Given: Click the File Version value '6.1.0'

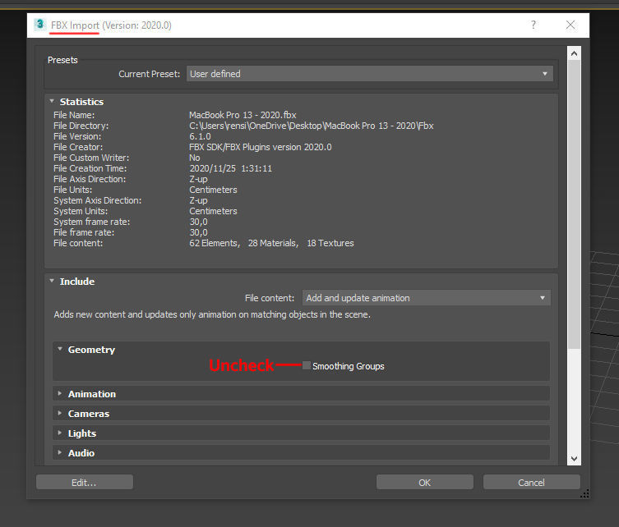Looking at the screenshot, I should coord(200,136).
